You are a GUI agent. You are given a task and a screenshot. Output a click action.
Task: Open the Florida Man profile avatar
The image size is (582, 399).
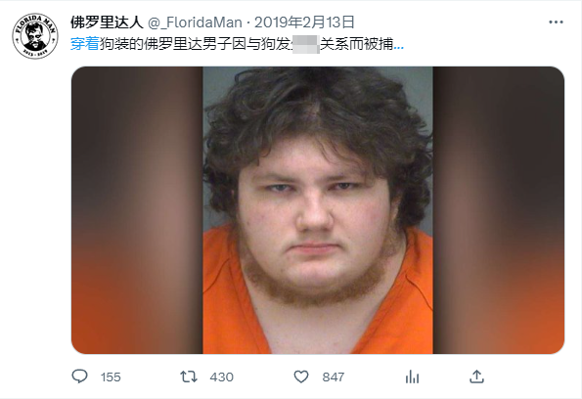point(35,36)
